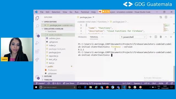Open the Explorer view in activity bar

point(37,18)
